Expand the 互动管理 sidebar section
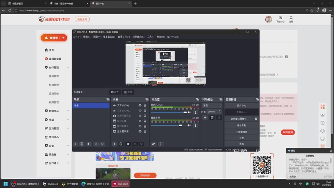 (68, 128)
